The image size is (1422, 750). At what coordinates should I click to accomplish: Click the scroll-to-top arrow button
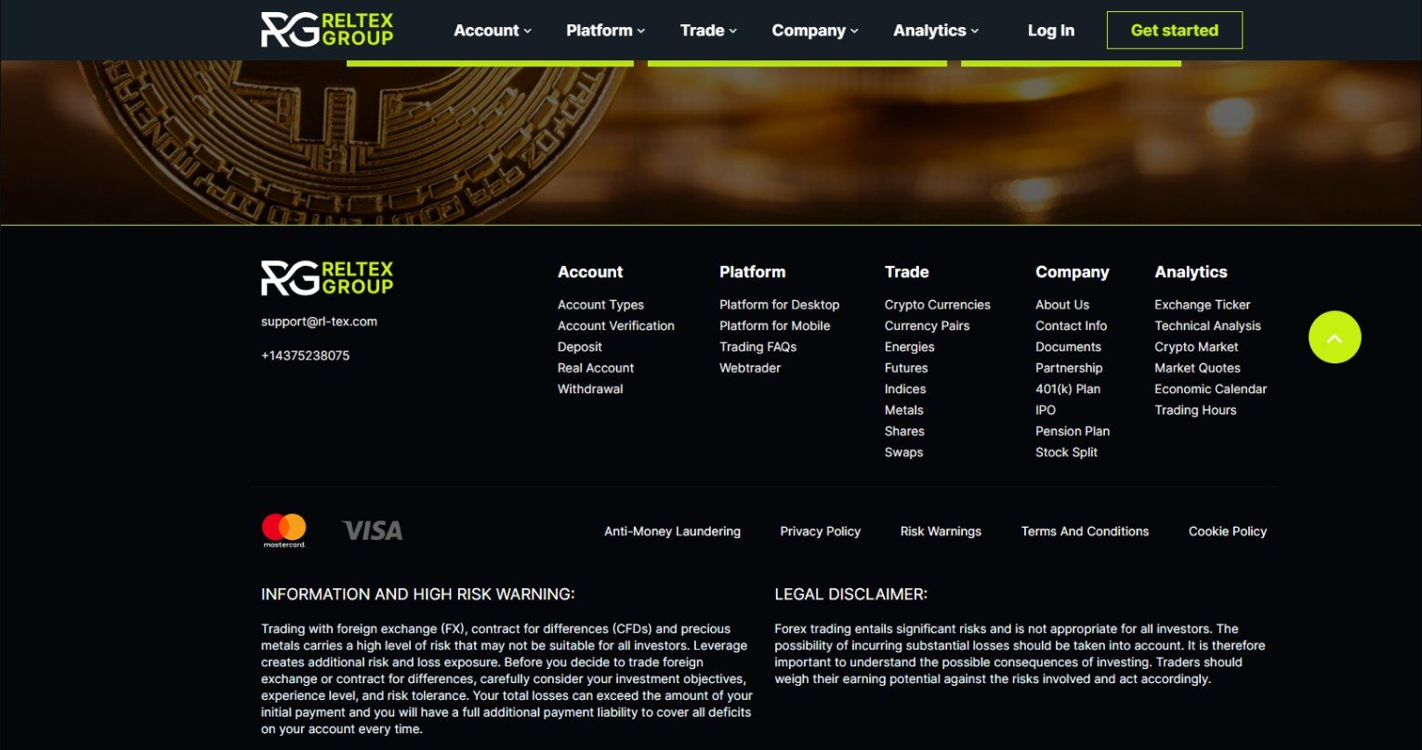1335,337
